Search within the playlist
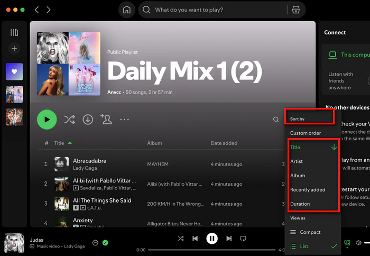This screenshot has height=256, width=370. tap(276, 120)
